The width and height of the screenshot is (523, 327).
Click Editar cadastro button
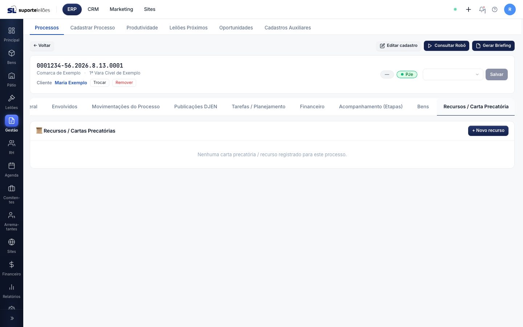pyautogui.click(x=398, y=46)
